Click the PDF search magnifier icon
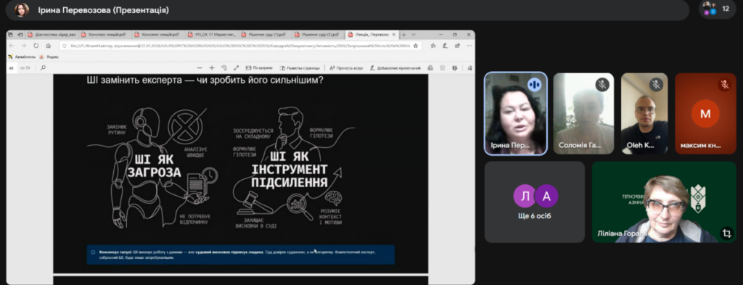Screen dimensions: 743x285 tap(43, 67)
